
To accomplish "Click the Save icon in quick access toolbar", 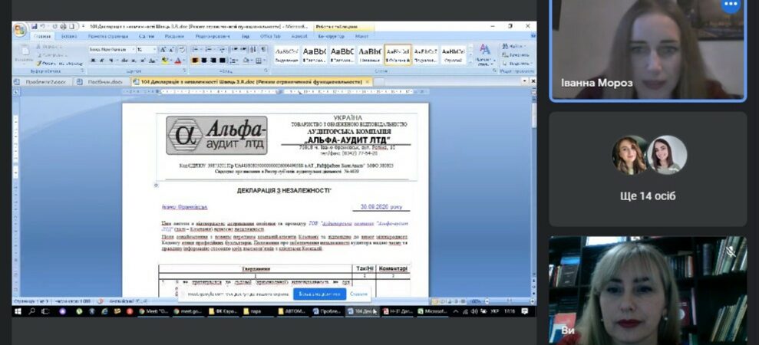I will [34, 26].
